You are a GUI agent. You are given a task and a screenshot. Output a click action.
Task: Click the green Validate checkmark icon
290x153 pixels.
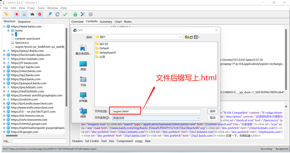coord(65,14)
